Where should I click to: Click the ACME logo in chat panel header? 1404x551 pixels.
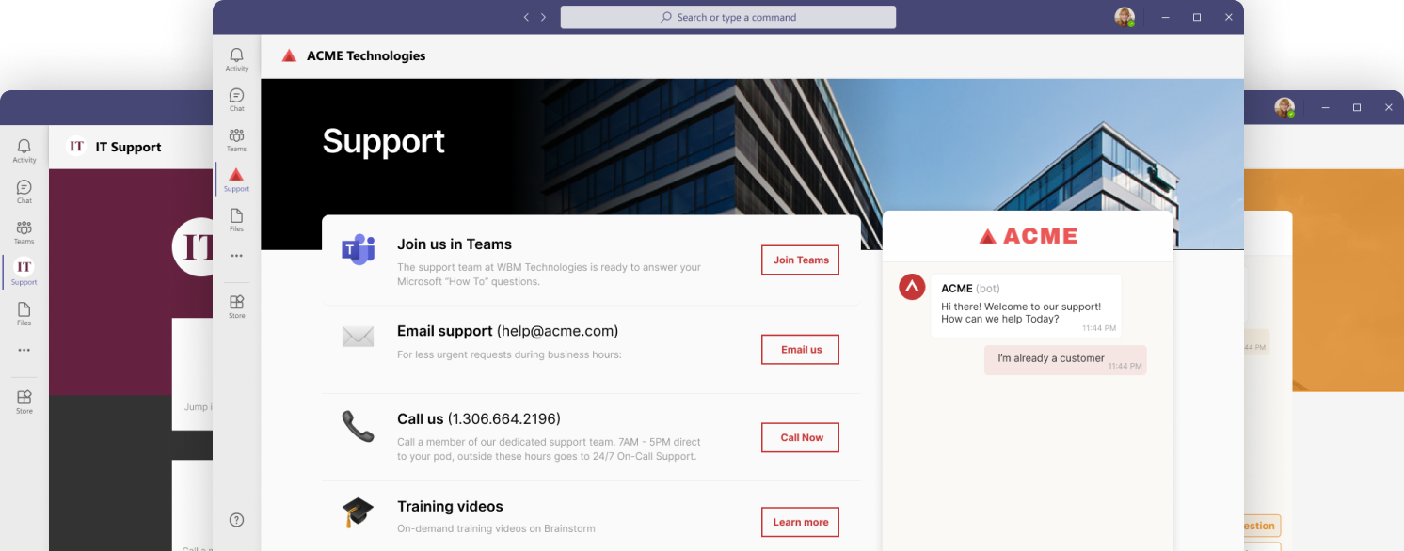(x=1028, y=236)
